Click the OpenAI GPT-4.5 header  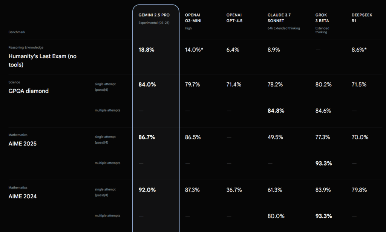[234, 18]
